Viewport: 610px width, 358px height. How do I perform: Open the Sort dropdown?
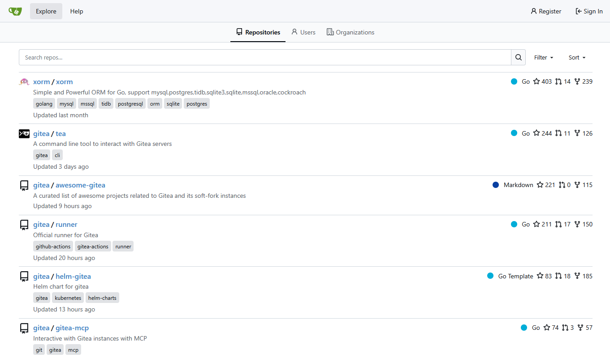tap(577, 57)
